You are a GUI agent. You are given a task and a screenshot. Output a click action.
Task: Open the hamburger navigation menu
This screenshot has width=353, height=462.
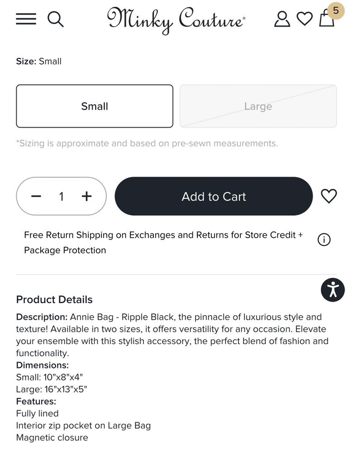pos(26,19)
